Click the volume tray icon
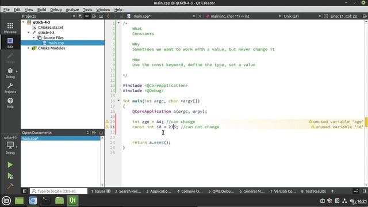The image size is (368, 207). pyautogui.click(x=352, y=201)
